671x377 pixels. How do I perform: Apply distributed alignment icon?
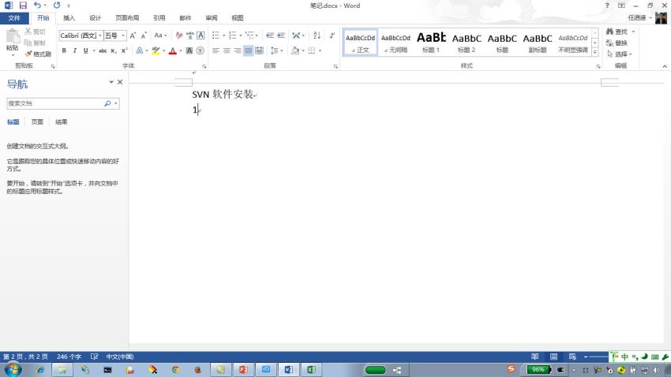pos(259,50)
